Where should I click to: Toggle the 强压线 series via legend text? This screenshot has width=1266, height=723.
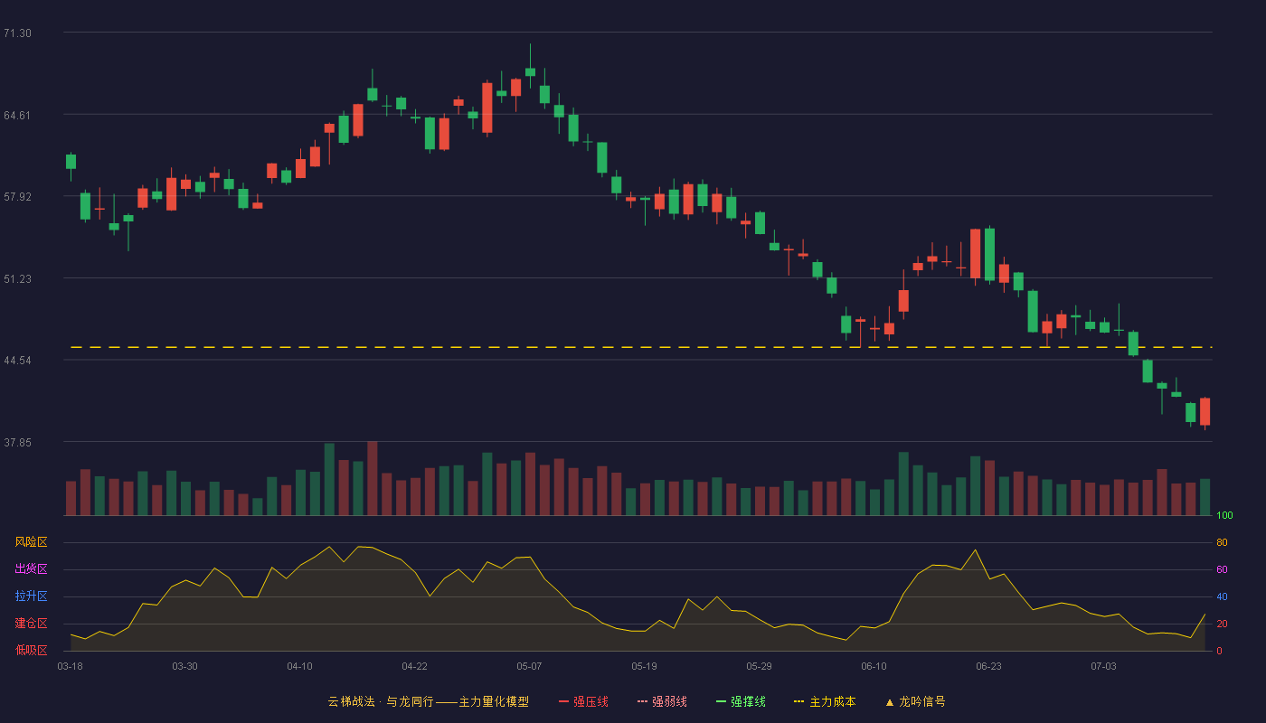[590, 701]
